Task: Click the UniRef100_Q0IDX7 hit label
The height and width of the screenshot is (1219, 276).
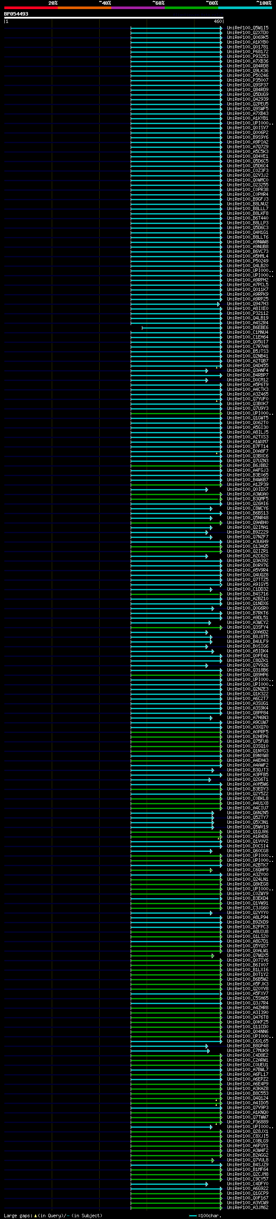Action: 248,490
